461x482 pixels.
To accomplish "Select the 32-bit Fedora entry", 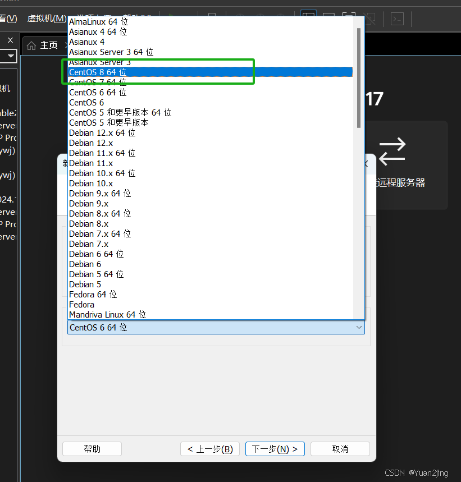I will (211, 305).
